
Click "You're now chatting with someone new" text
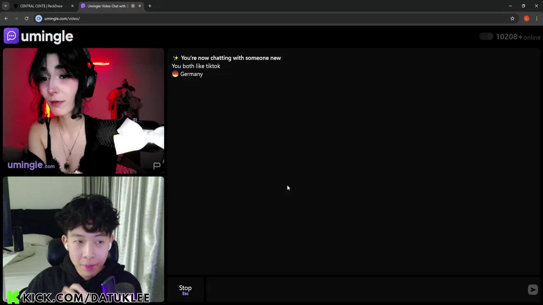(x=231, y=58)
